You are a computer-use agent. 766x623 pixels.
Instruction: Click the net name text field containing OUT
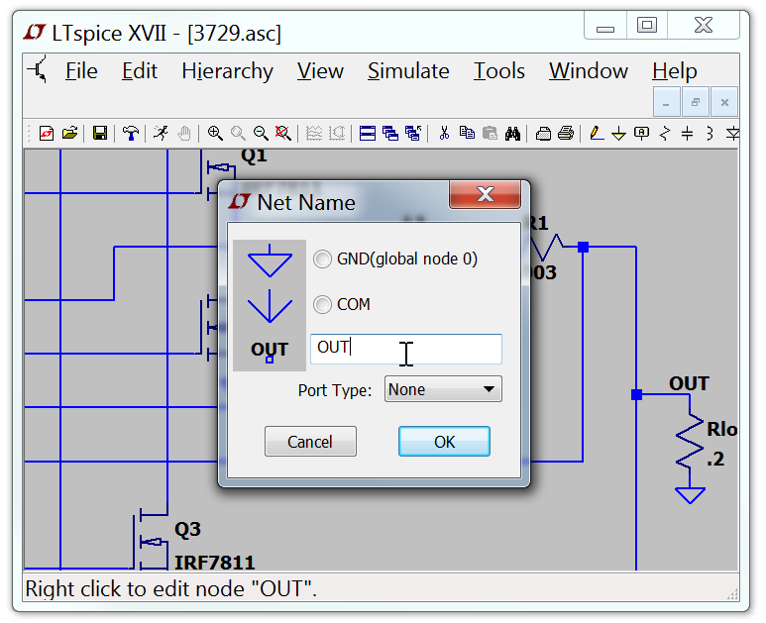tap(405, 348)
